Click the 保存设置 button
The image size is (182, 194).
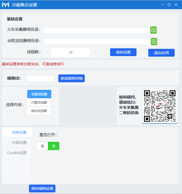click(123, 52)
